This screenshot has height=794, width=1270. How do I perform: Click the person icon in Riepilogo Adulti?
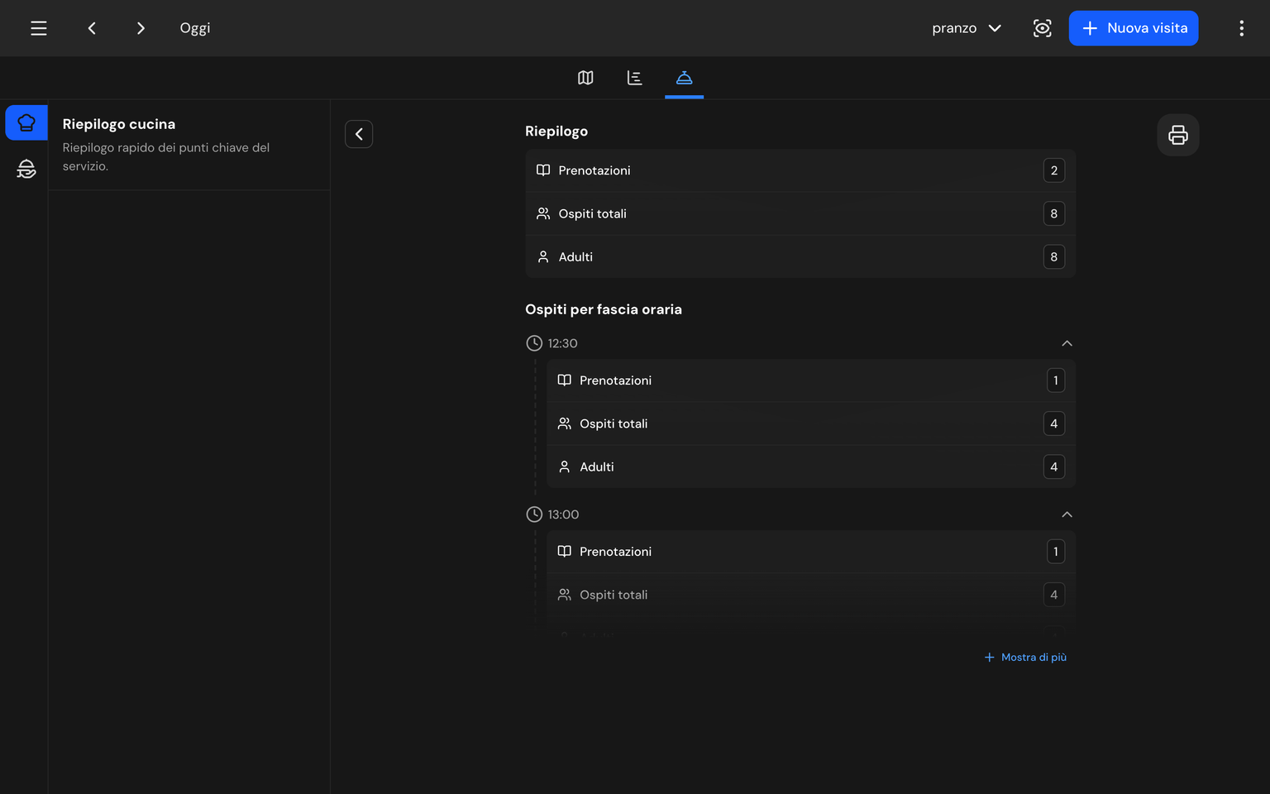(543, 256)
